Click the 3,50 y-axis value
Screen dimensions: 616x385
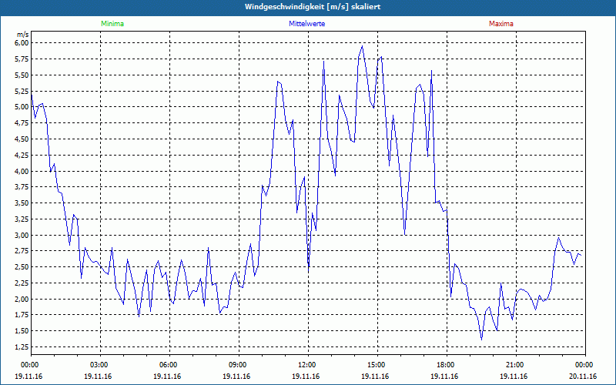click(x=22, y=203)
